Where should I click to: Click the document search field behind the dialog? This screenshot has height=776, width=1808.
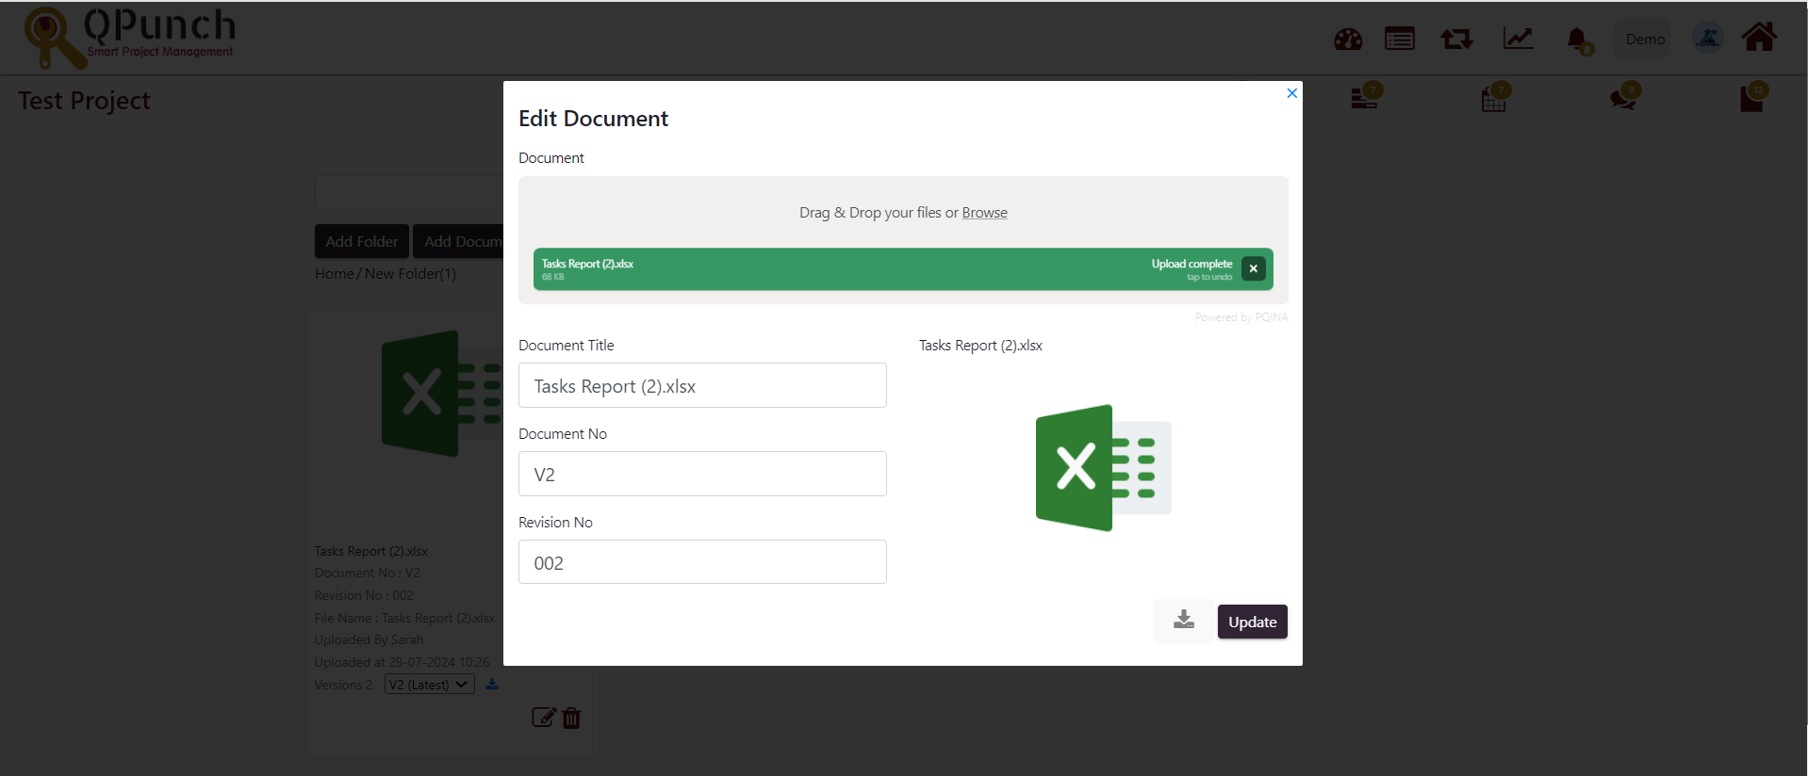click(410, 192)
